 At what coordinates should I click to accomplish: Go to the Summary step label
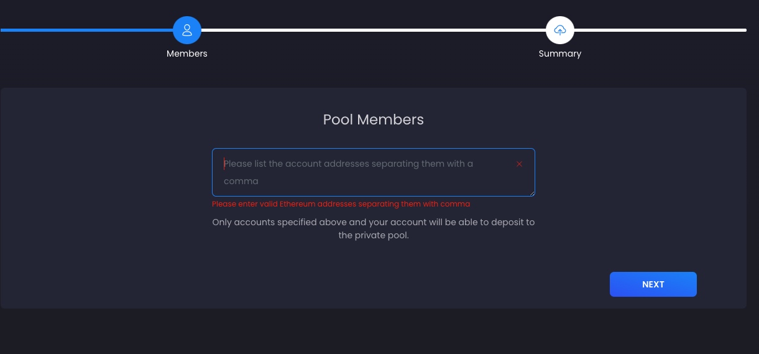[559, 54]
